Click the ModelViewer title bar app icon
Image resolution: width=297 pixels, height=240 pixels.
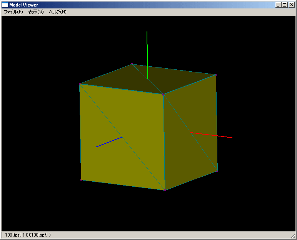(5, 5)
